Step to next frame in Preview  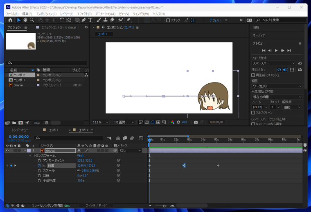282,51
